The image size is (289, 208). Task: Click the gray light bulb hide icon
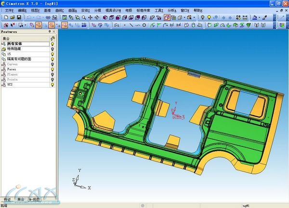(203, 17)
